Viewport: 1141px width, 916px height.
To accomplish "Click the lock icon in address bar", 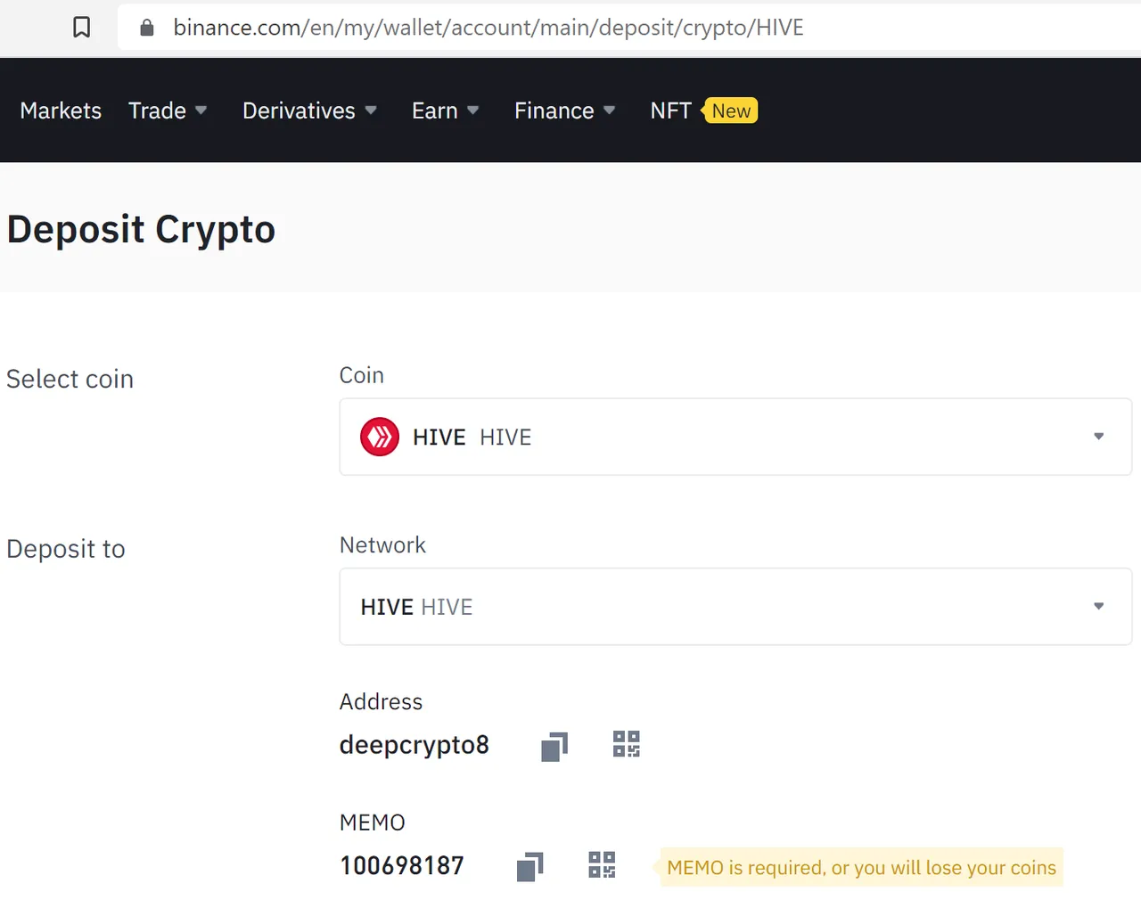I will 147,28.
